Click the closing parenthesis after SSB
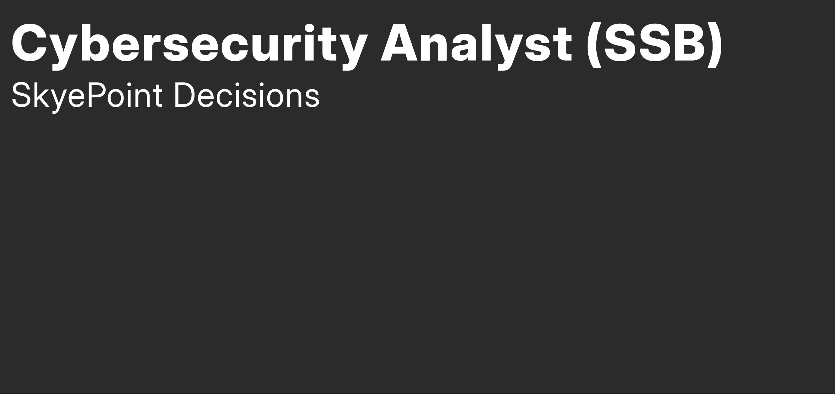Viewport: 835px width, 408px height. (715, 45)
